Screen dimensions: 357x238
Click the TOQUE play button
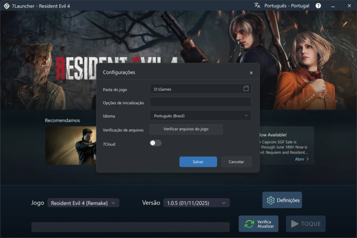[x=305, y=224]
